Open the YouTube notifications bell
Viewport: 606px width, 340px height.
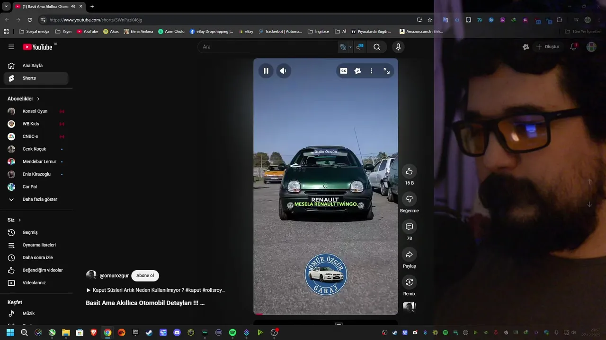click(x=573, y=47)
